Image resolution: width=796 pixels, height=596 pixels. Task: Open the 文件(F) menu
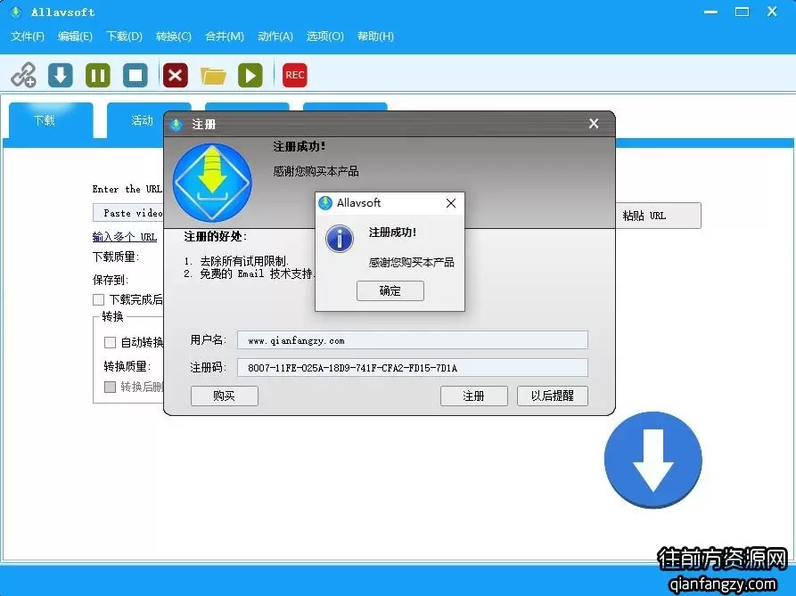28,36
